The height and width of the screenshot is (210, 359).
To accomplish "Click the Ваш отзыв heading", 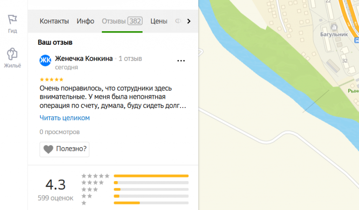I will (55, 42).
